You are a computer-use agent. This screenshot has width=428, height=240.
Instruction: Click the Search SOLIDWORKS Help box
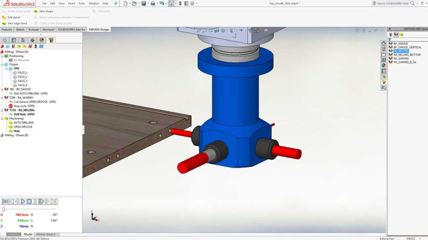tap(393, 3)
